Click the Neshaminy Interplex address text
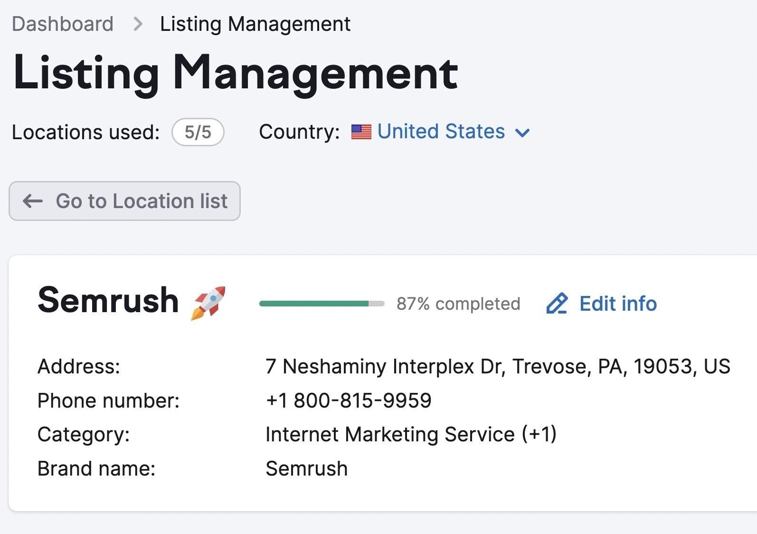757x534 pixels. click(x=498, y=366)
